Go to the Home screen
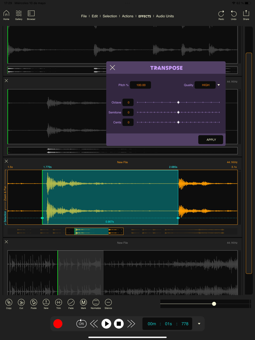255x340 pixels. click(x=6, y=15)
